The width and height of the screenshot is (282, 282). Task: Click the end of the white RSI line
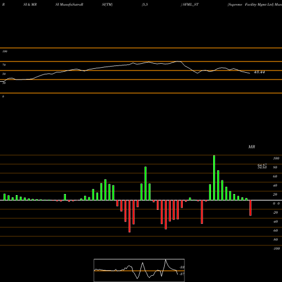point(250,73)
